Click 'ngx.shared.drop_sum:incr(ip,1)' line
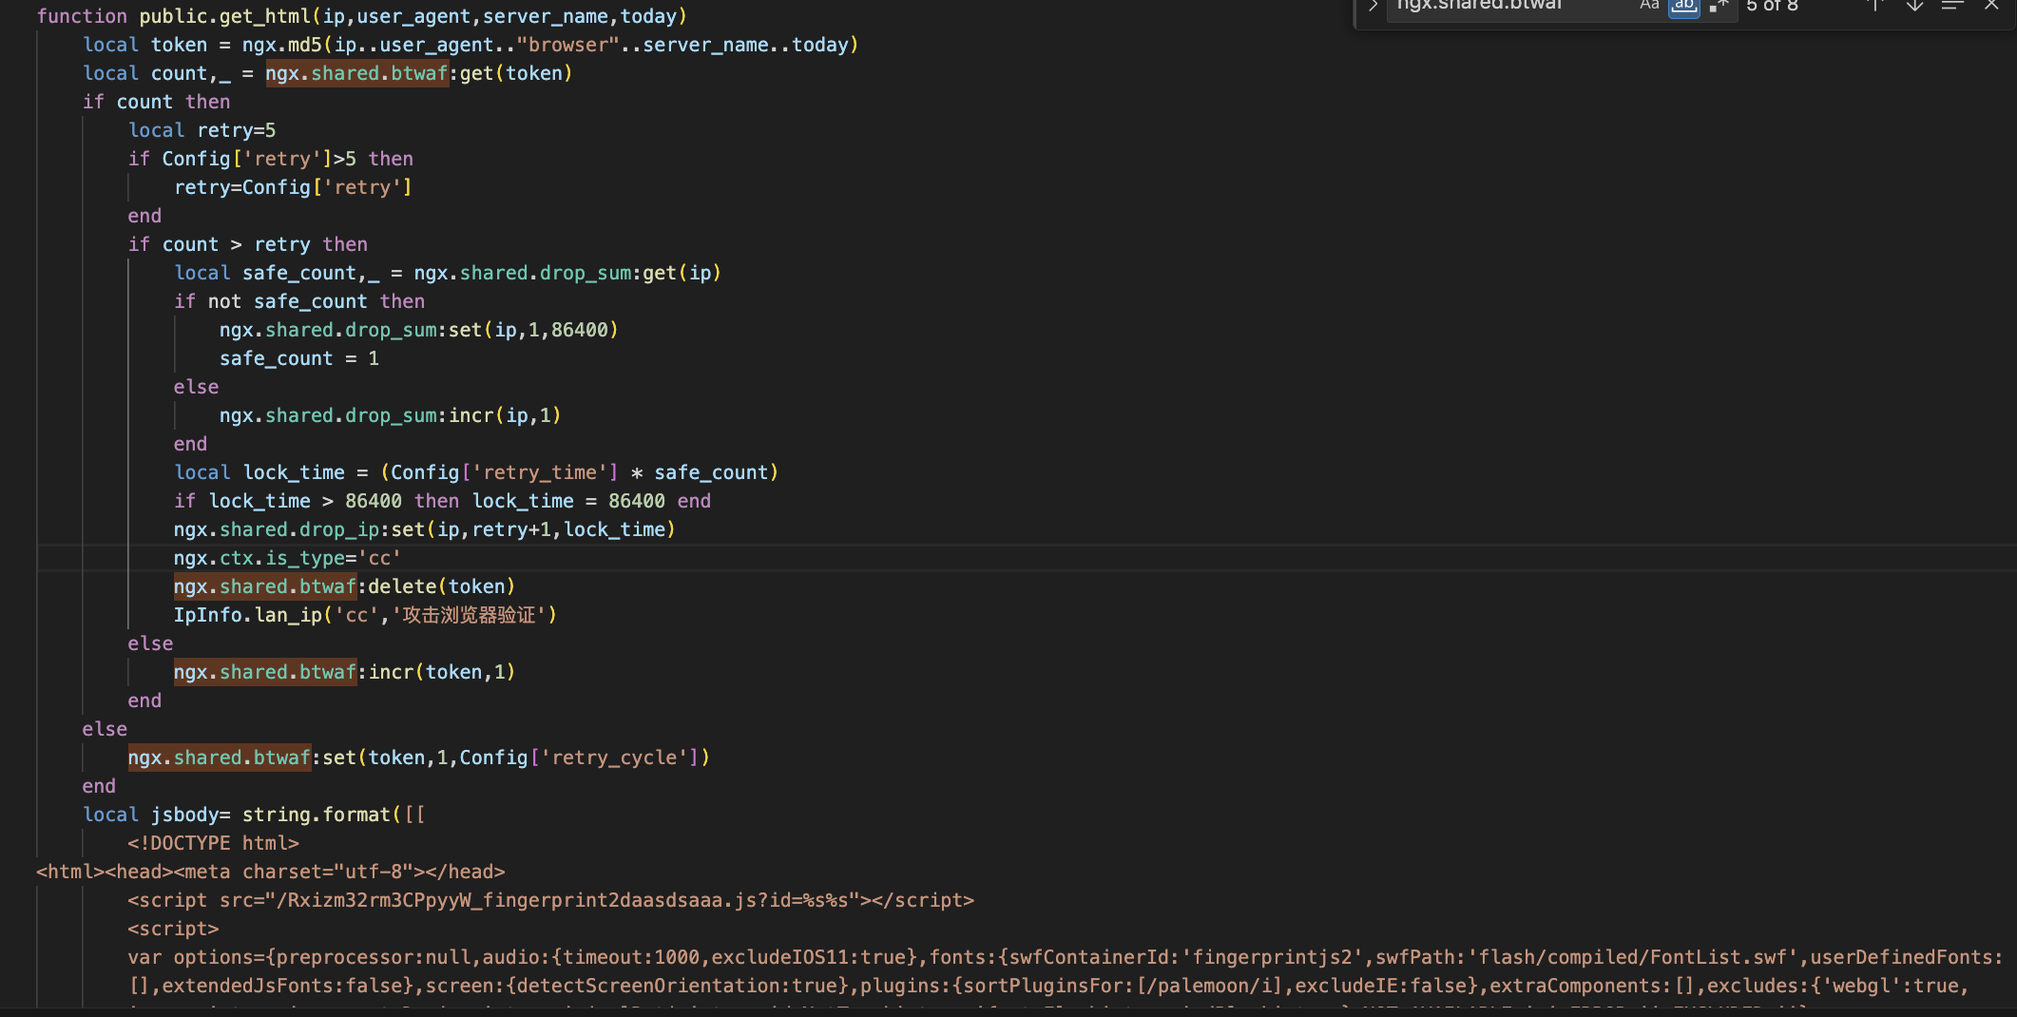 click(391, 415)
